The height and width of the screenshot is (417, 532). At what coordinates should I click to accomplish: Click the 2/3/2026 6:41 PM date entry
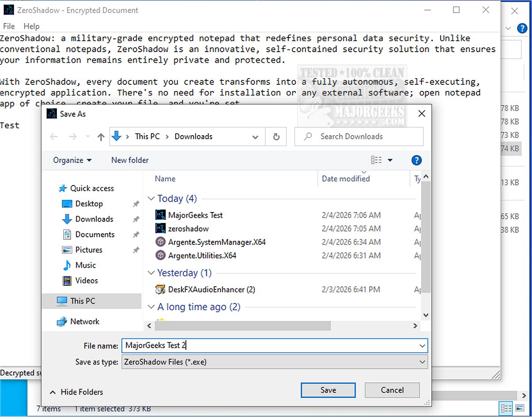(x=351, y=290)
